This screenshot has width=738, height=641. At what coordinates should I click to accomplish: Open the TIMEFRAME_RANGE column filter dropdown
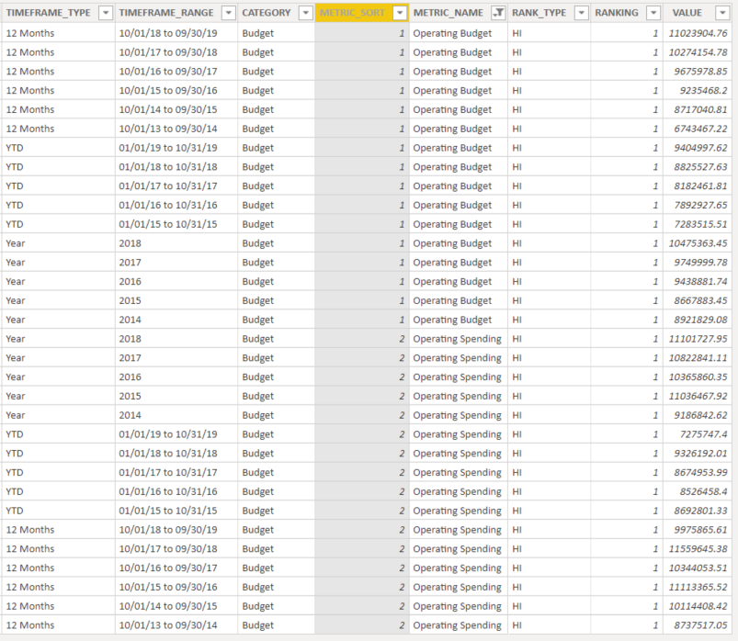[x=228, y=13]
